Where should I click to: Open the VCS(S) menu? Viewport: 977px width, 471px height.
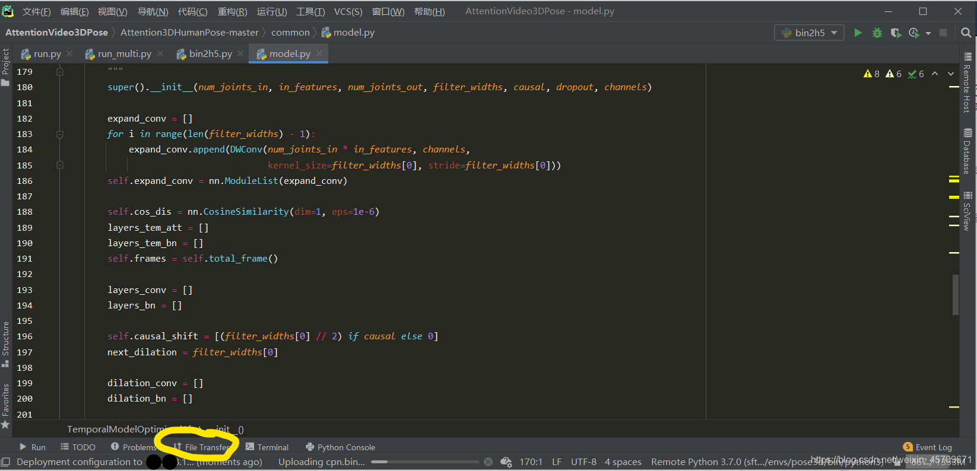pyautogui.click(x=348, y=11)
